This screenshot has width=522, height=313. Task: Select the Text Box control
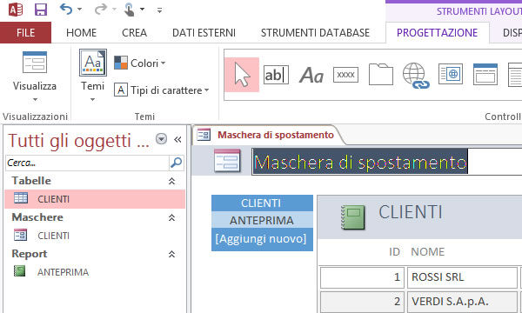pyautogui.click(x=276, y=75)
